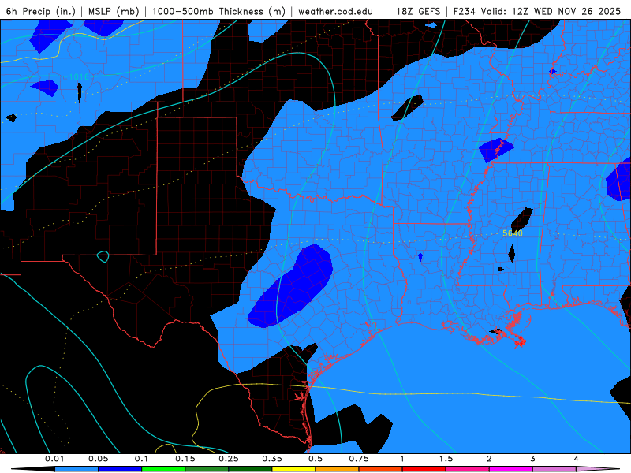The image size is (631, 473).
Task: Click the weather.cod.edu site text
Action: (x=335, y=11)
